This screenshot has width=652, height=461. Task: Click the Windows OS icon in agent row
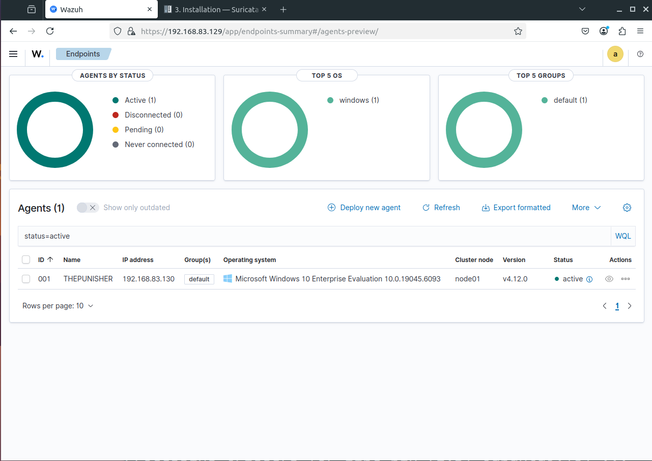(228, 279)
